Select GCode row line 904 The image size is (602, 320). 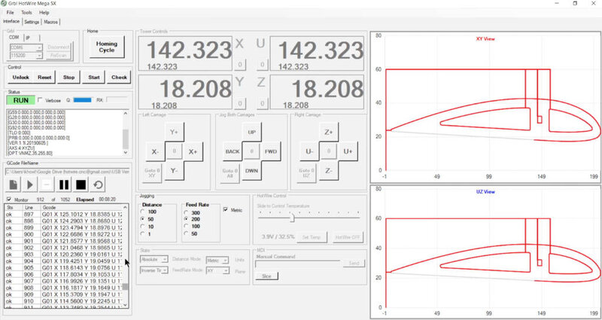pyautogui.click(x=64, y=261)
